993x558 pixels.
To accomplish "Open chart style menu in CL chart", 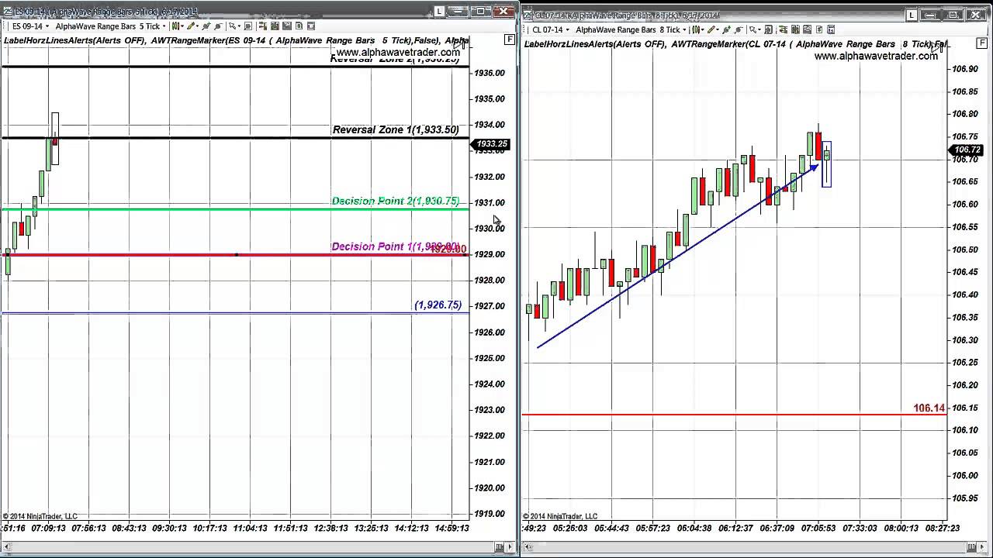I will [x=696, y=29].
